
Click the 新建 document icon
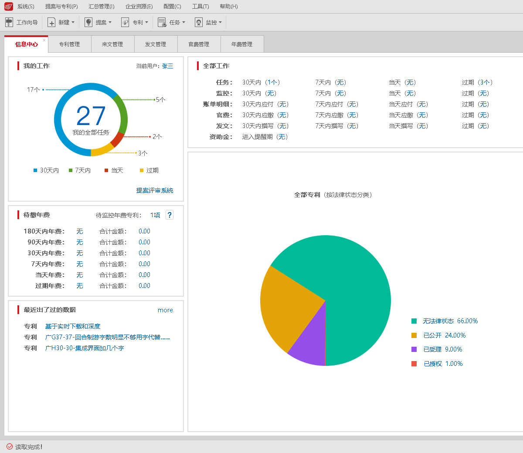coord(51,22)
